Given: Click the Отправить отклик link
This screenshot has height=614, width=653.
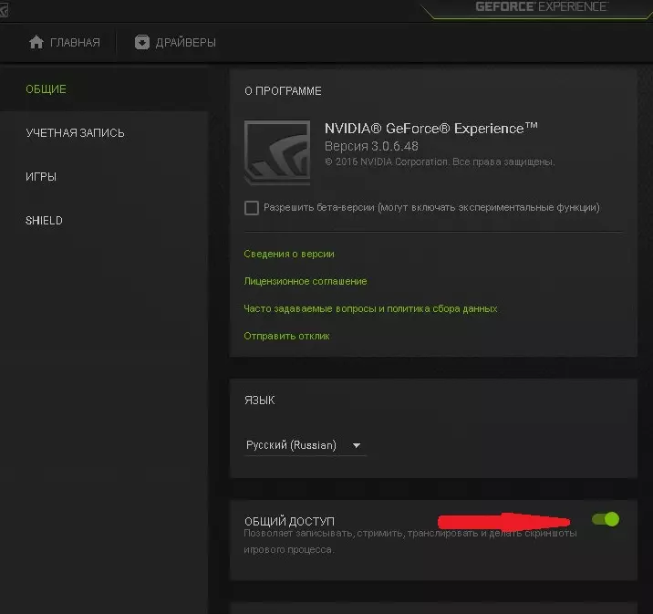Looking at the screenshot, I should pos(286,336).
